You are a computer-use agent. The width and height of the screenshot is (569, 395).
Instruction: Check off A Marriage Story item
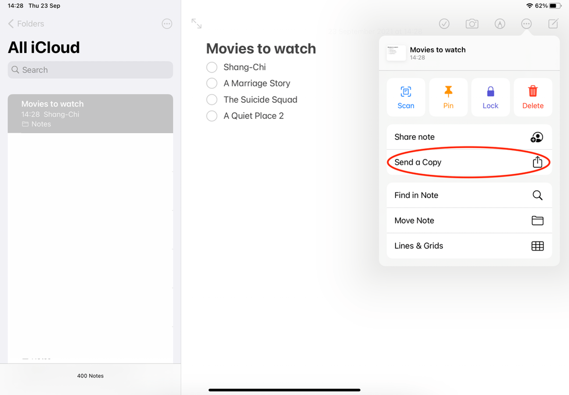pyautogui.click(x=212, y=83)
